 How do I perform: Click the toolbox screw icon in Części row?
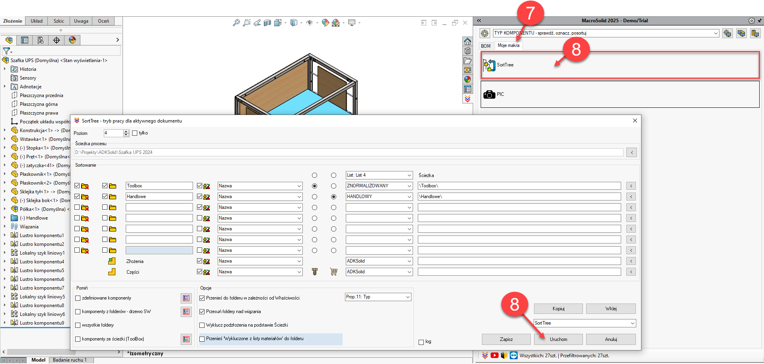click(315, 272)
